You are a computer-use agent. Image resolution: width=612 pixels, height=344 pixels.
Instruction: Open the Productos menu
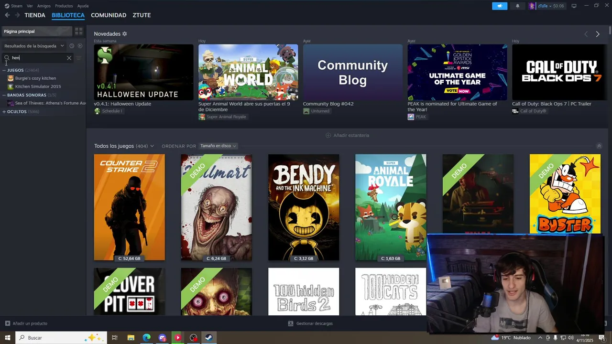(x=64, y=6)
